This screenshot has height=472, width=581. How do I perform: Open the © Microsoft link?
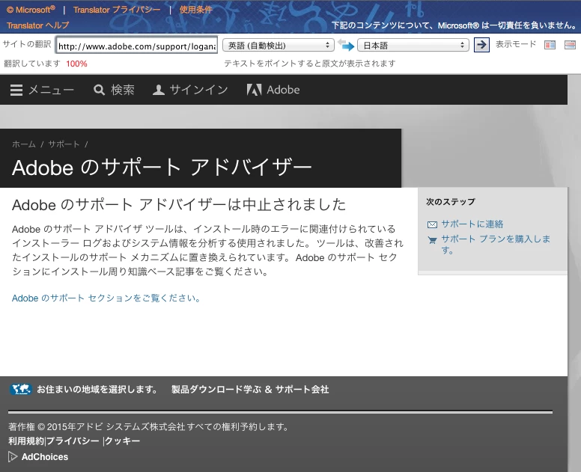coord(31,10)
